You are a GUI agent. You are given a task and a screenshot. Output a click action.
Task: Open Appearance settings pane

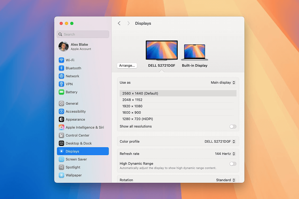(83, 119)
